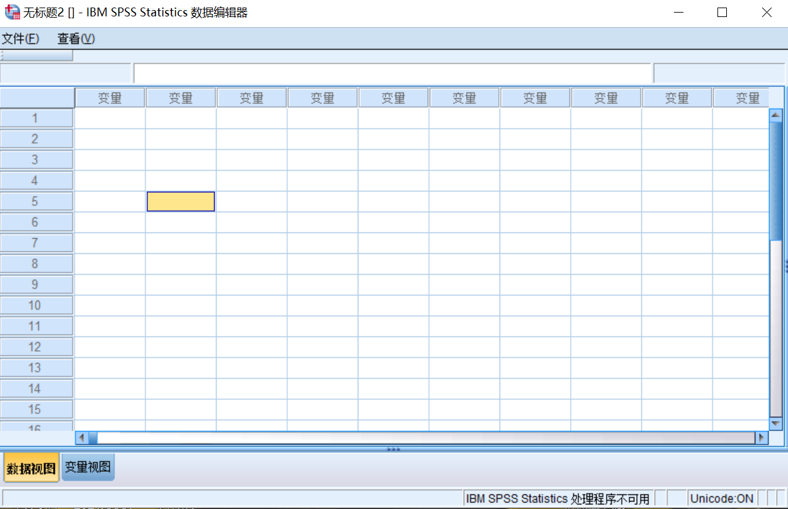
Task: Open the 文件(F) menu
Action: tap(21, 38)
